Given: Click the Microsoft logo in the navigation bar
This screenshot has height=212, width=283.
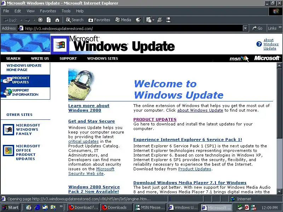Looking at the screenshot, I should tap(267, 58).
